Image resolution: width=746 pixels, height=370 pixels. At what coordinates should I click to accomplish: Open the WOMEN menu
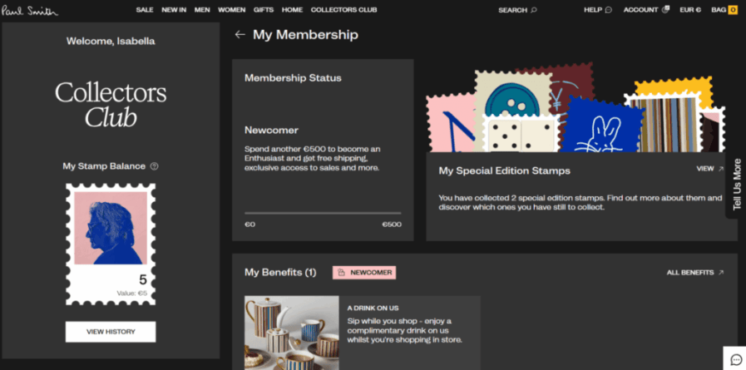[x=232, y=10]
